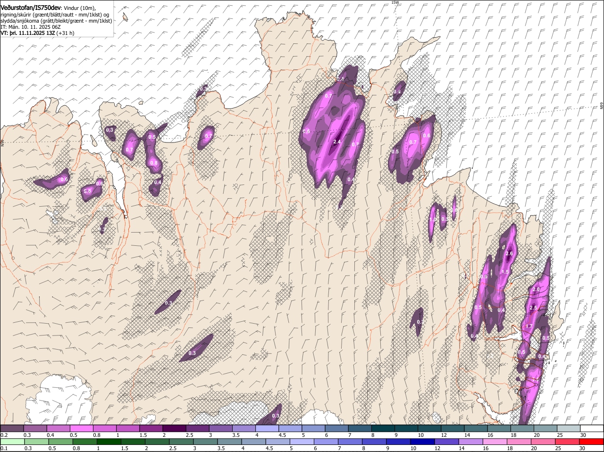Select the red 25 swatch in lower scale
604x452 pixels.
coord(567,442)
